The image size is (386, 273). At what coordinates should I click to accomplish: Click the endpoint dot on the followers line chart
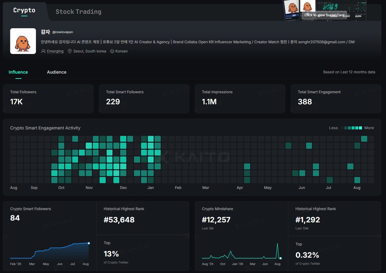tap(89, 243)
